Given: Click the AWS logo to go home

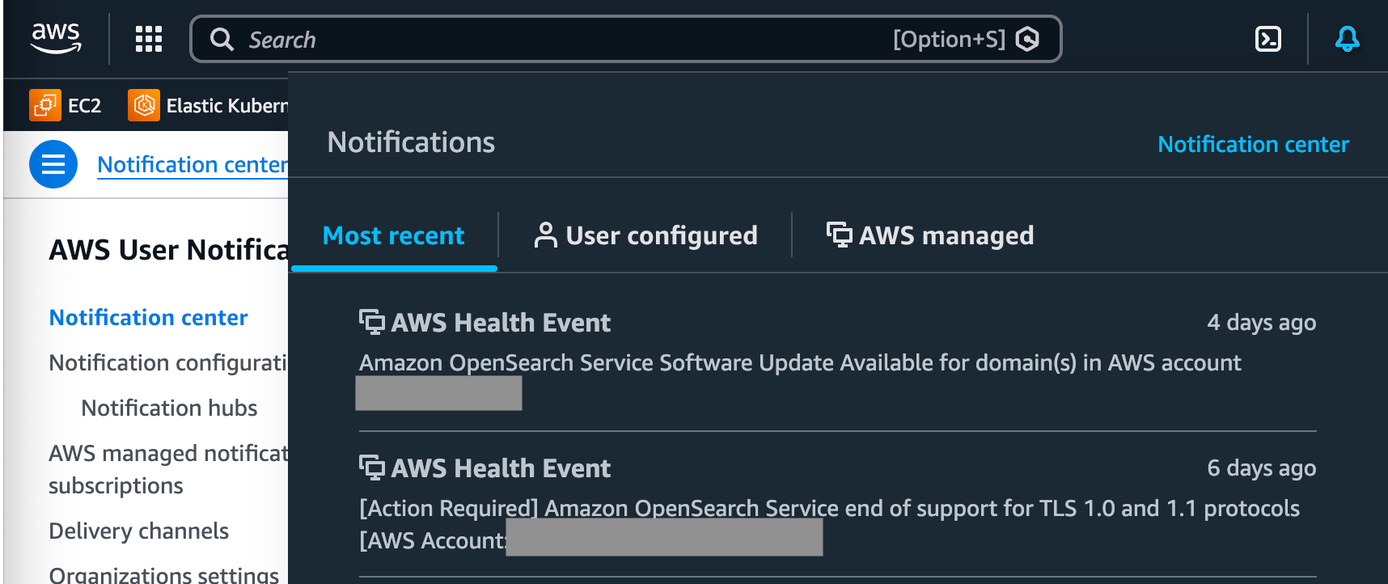Looking at the screenshot, I should pos(55,36).
